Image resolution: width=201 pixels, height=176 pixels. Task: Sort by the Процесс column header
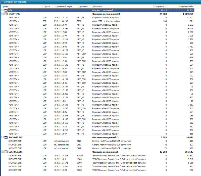point(20,6)
